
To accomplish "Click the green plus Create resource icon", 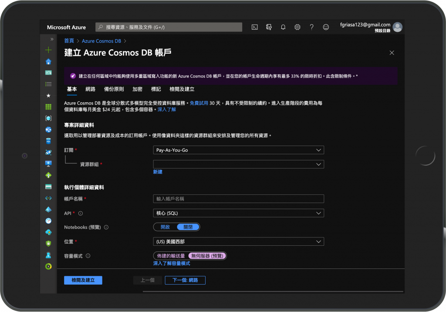I will click(48, 50).
